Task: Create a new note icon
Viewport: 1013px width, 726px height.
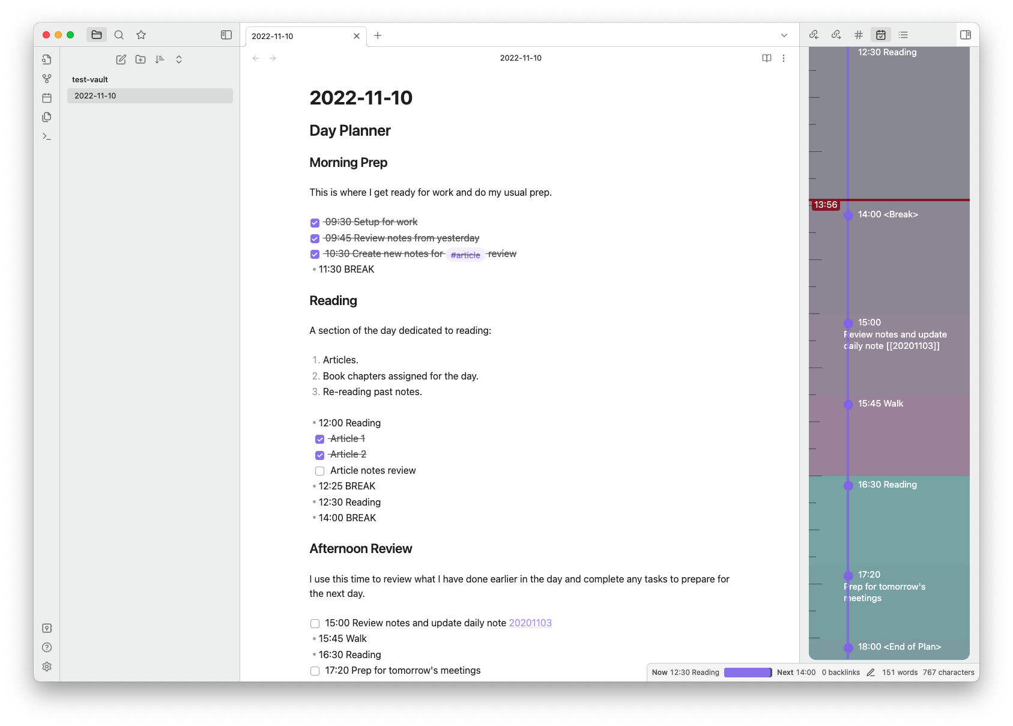Action: (x=121, y=59)
